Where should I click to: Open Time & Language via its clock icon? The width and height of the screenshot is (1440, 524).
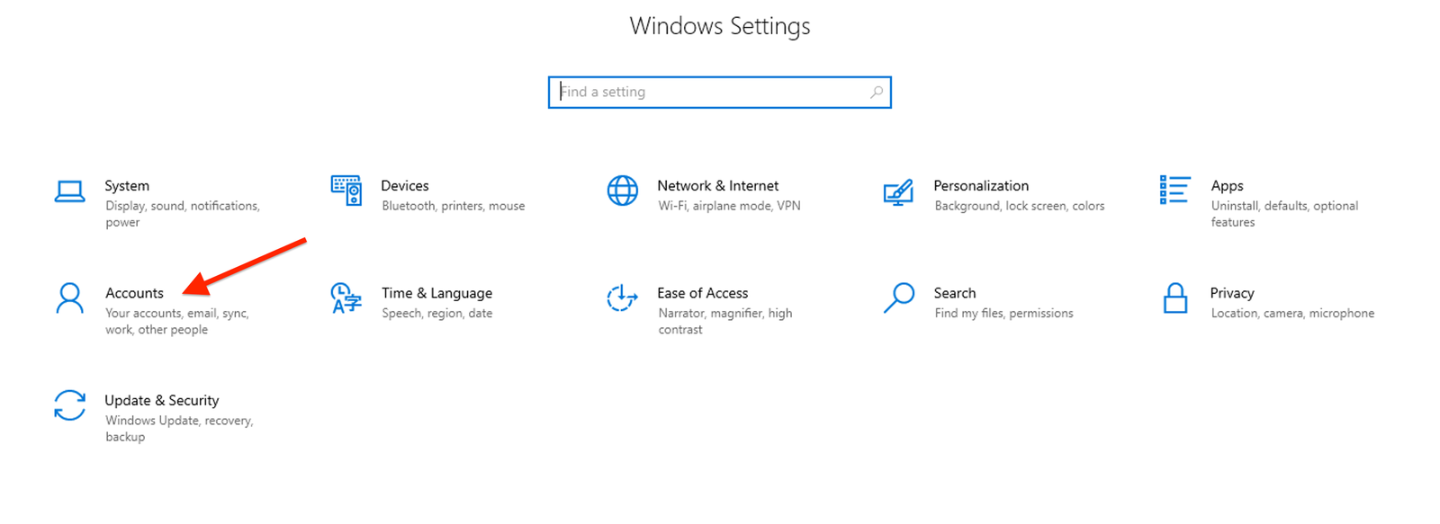346,298
